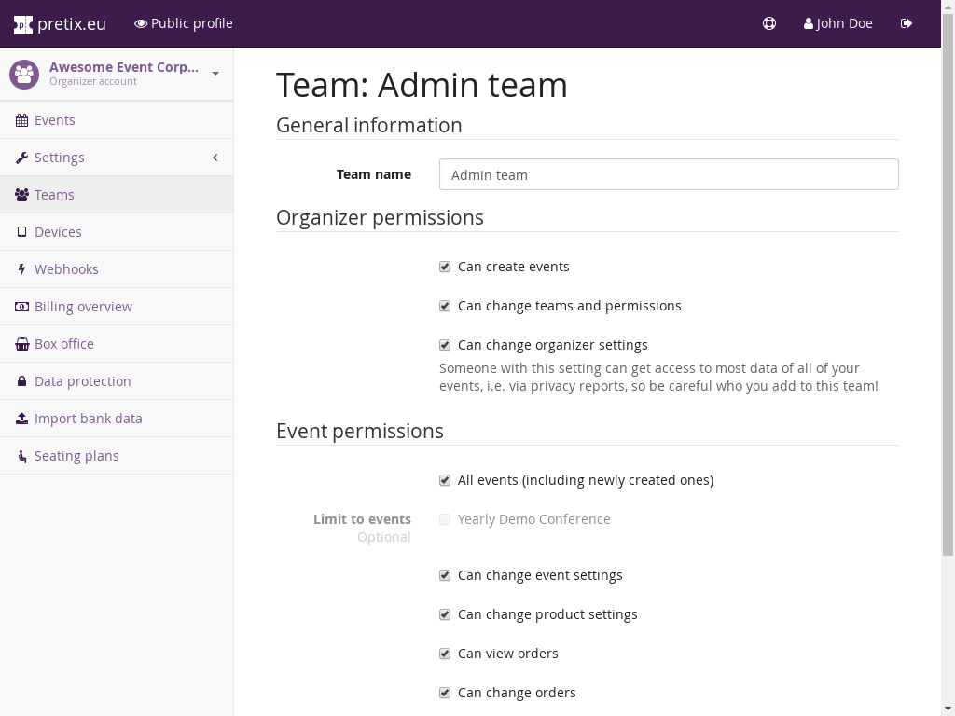This screenshot has height=716, width=955.
Task: Open the organizer account dropdown arrow
Action: click(x=215, y=74)
